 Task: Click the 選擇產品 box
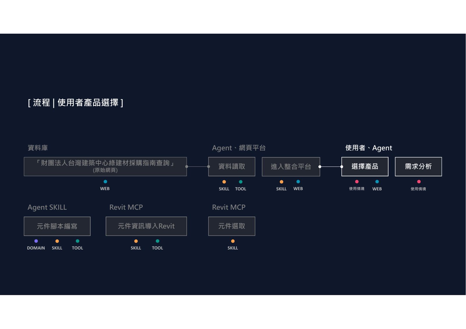(x=365, y=167)
